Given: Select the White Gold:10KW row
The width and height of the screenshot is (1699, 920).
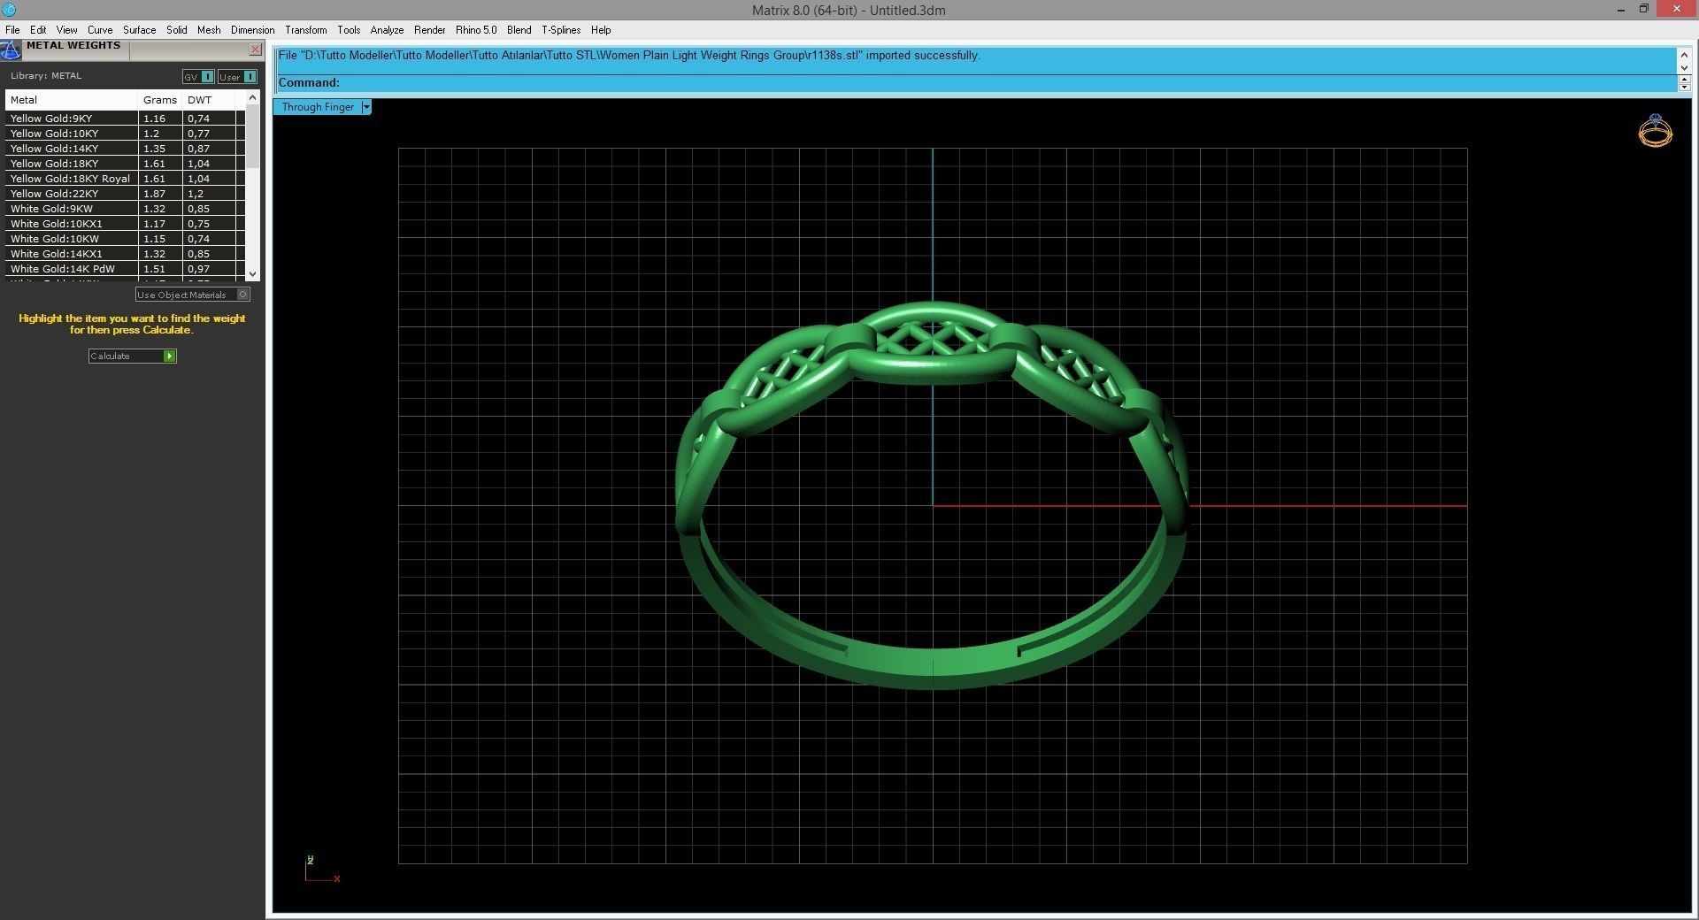Looking at the screenshot, I should pos(126,239).
